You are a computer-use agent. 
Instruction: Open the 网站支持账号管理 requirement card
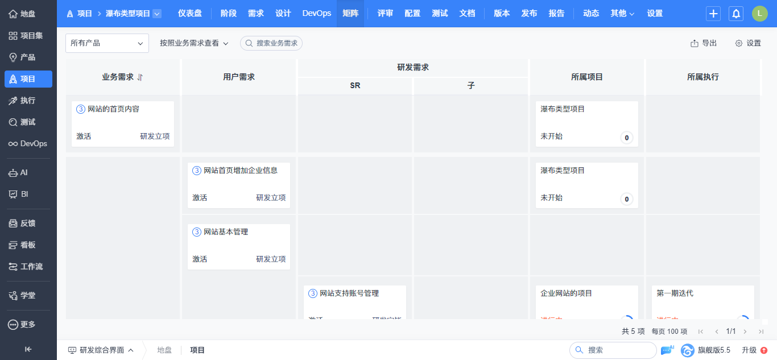355,302
